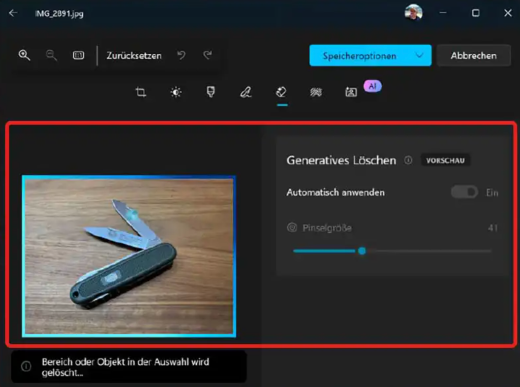The width and height of the screenshot is (520, 387).
Task: Click the 1:1 actual size icon
Action: 78,55
